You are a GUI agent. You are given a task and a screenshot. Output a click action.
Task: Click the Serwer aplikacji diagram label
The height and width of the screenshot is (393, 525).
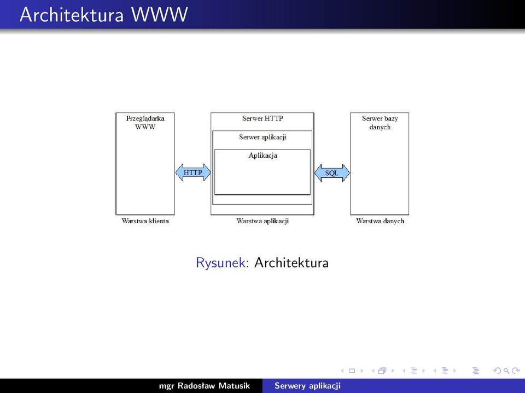point(262,137)
